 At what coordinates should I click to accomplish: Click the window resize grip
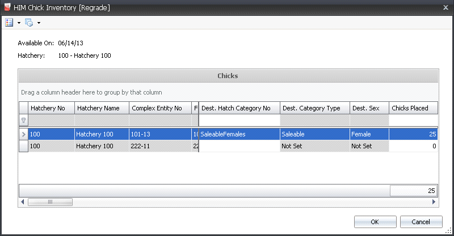[448, 230]
